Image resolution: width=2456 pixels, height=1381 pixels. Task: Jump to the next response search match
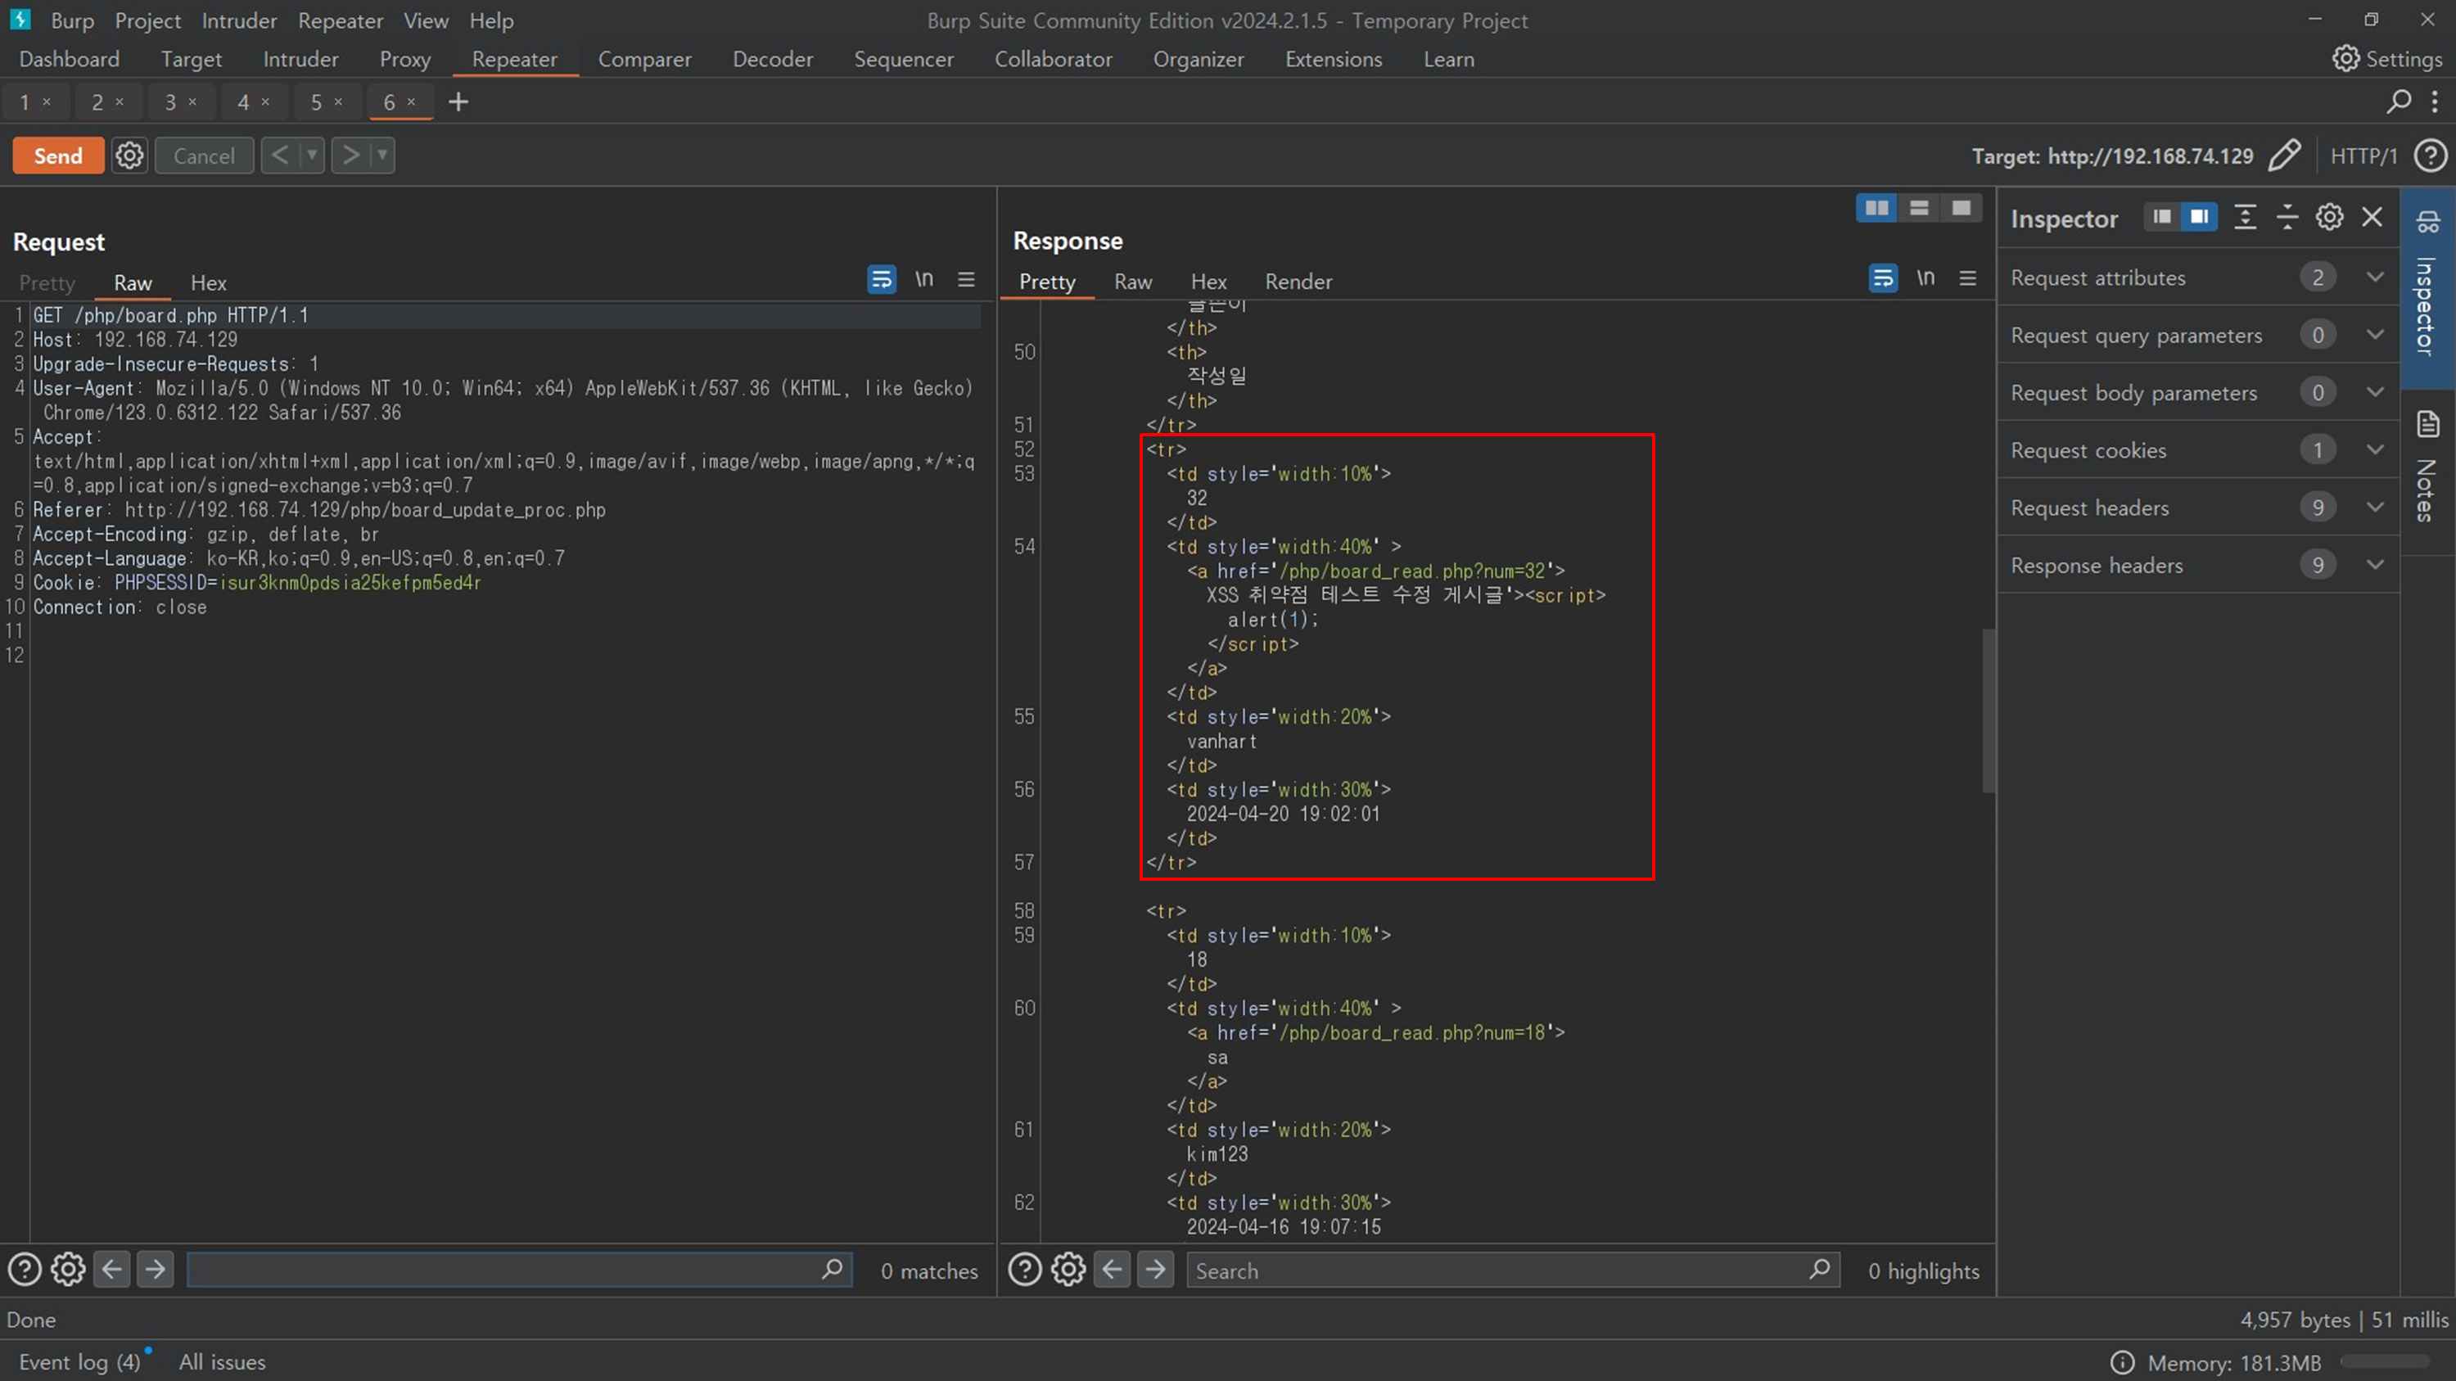tap(1154, 1270)
